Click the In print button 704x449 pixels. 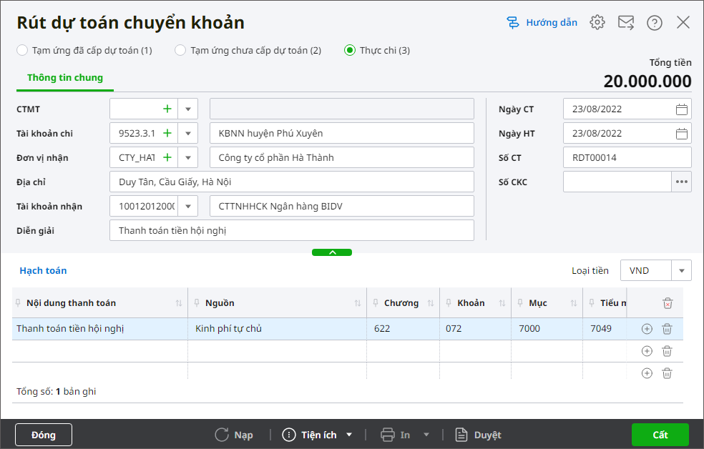click(396, 435)
